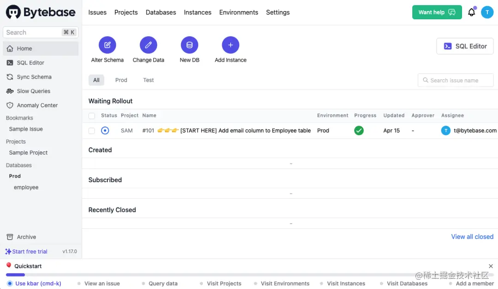The width and height of the screenshot is (498, 289).
Task: Select Visit Projects quickstart step
Action: [x=220, y=283]
